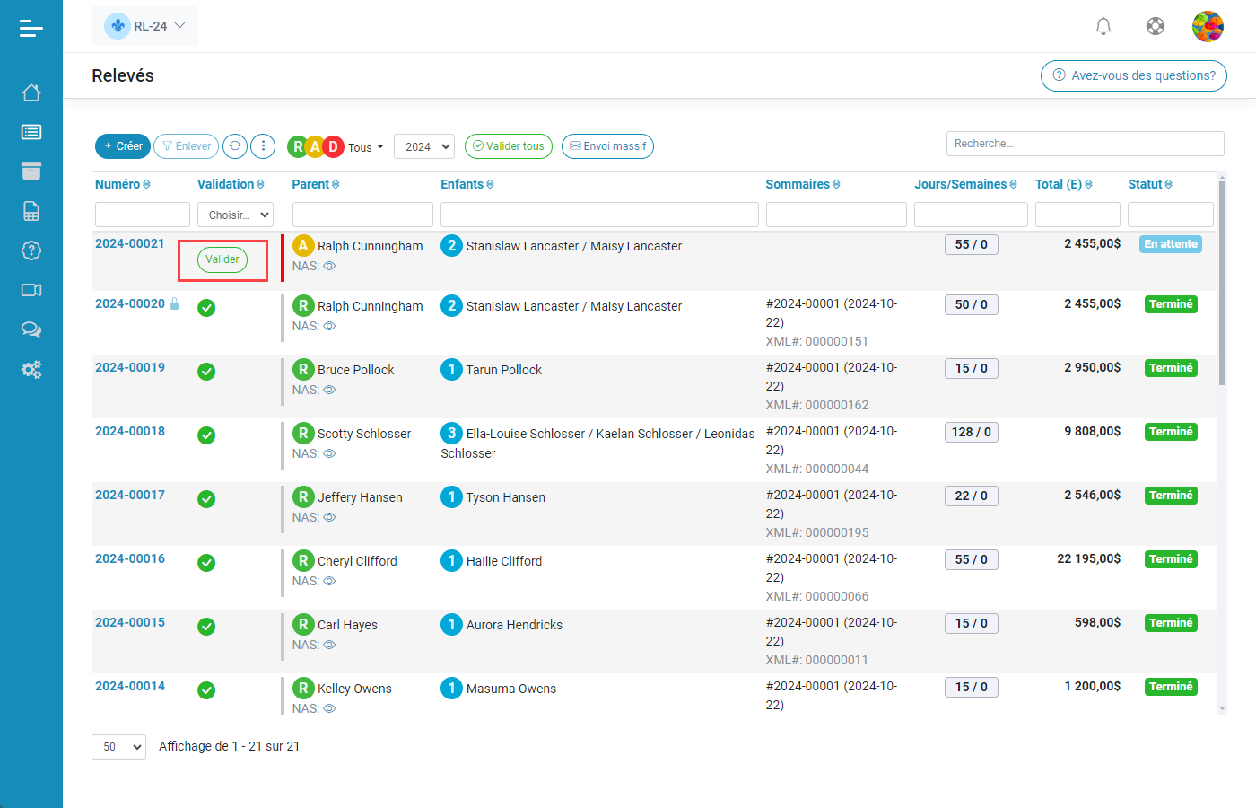
Task: Click the Recherche search field
Action: (1085, 144)
